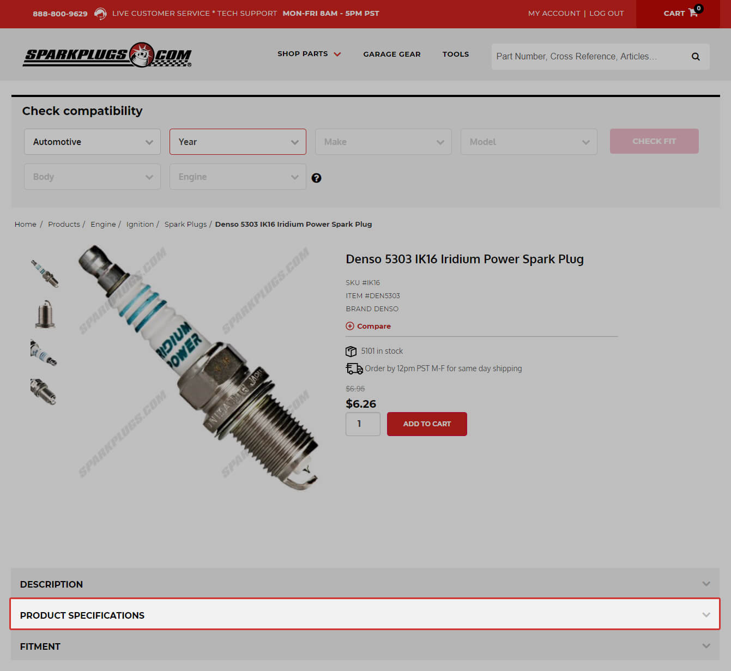Open the Make dropdown
The height and width of the screenshot is (671, 731).
click(x=383, y=142)
